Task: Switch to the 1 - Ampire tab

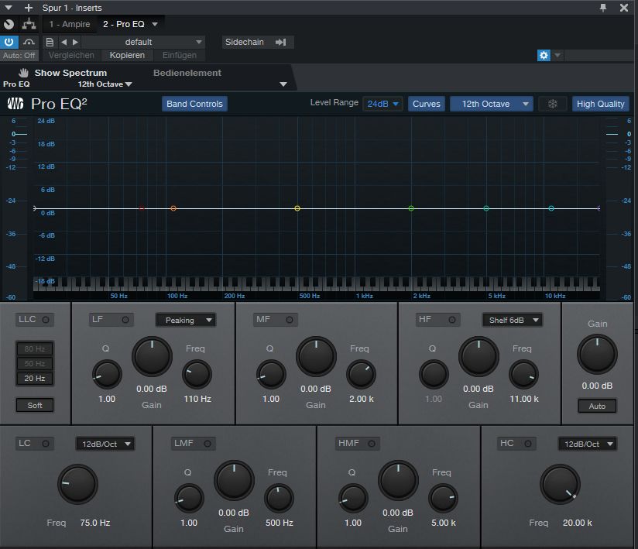Action: [70, 25]
